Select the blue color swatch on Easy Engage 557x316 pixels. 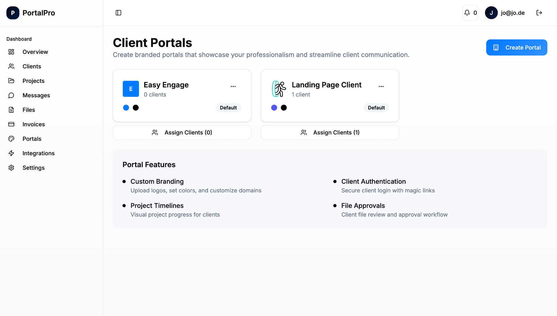click(x=126, y=107)
